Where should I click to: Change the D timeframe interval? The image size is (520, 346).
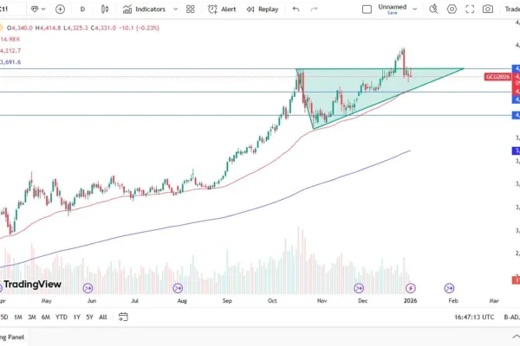[x=82, y=9]
